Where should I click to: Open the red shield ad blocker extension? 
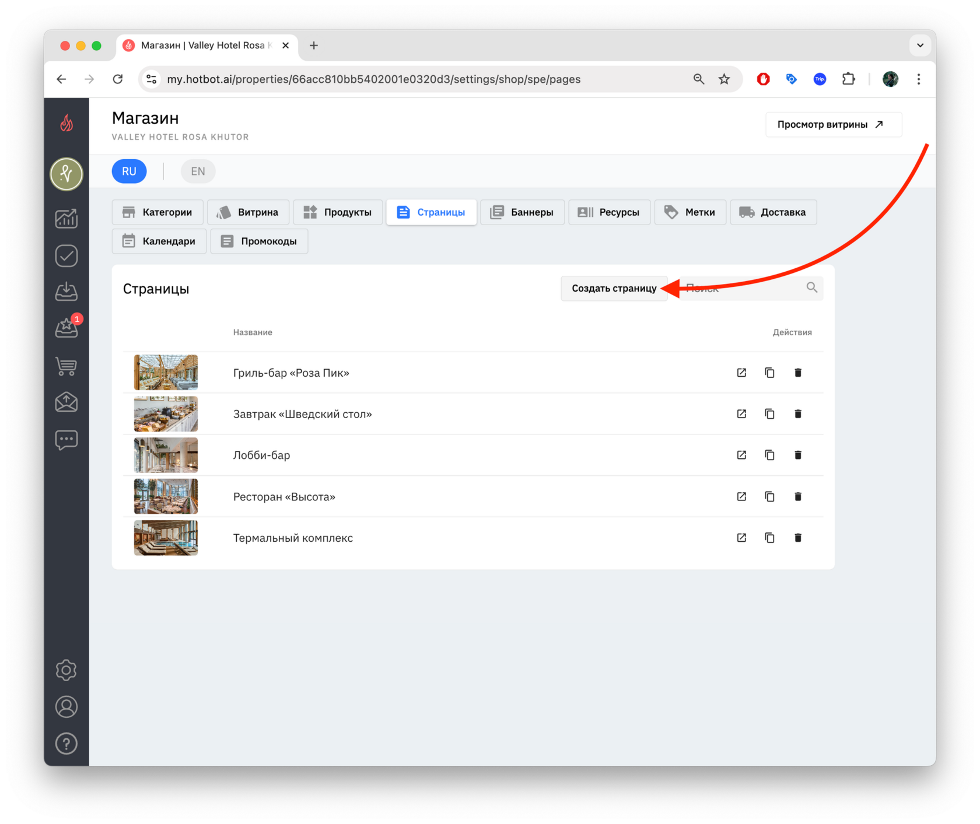[x=763, y=79]
